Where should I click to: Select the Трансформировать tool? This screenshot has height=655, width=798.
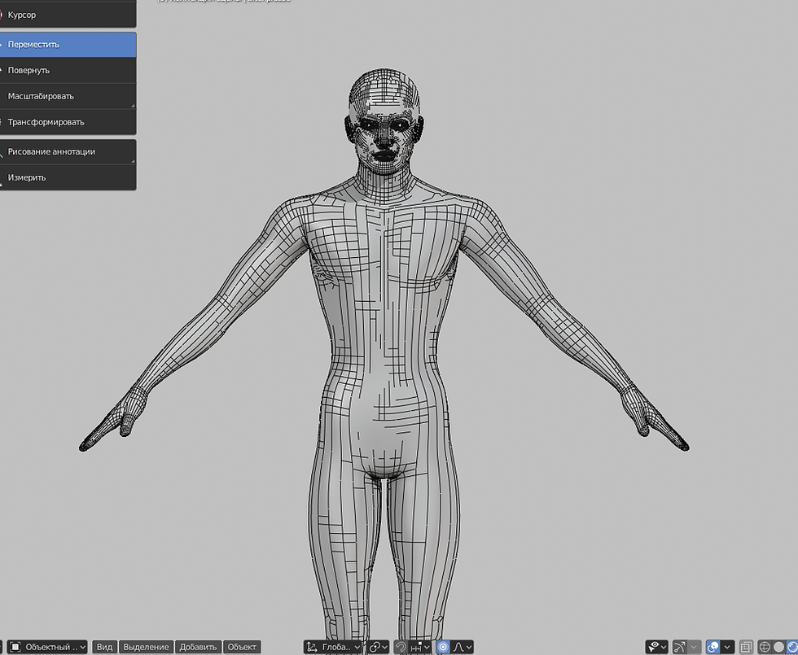(x=68, y=122)
